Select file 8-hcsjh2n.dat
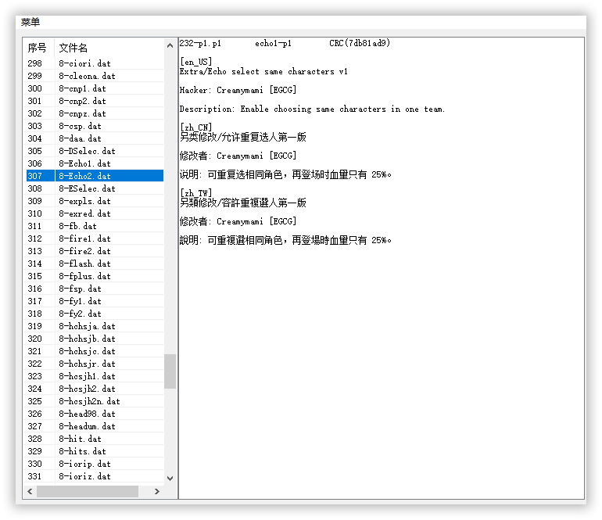Screen dimensions: 602x520 click(89, 401)
